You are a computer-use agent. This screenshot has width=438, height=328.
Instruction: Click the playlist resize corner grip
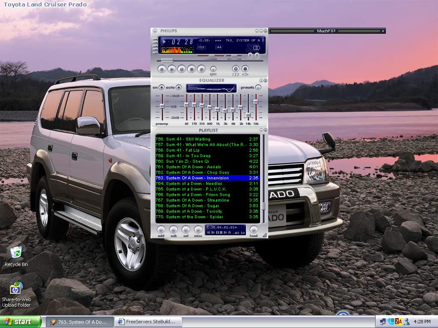[x=264, y=235]
